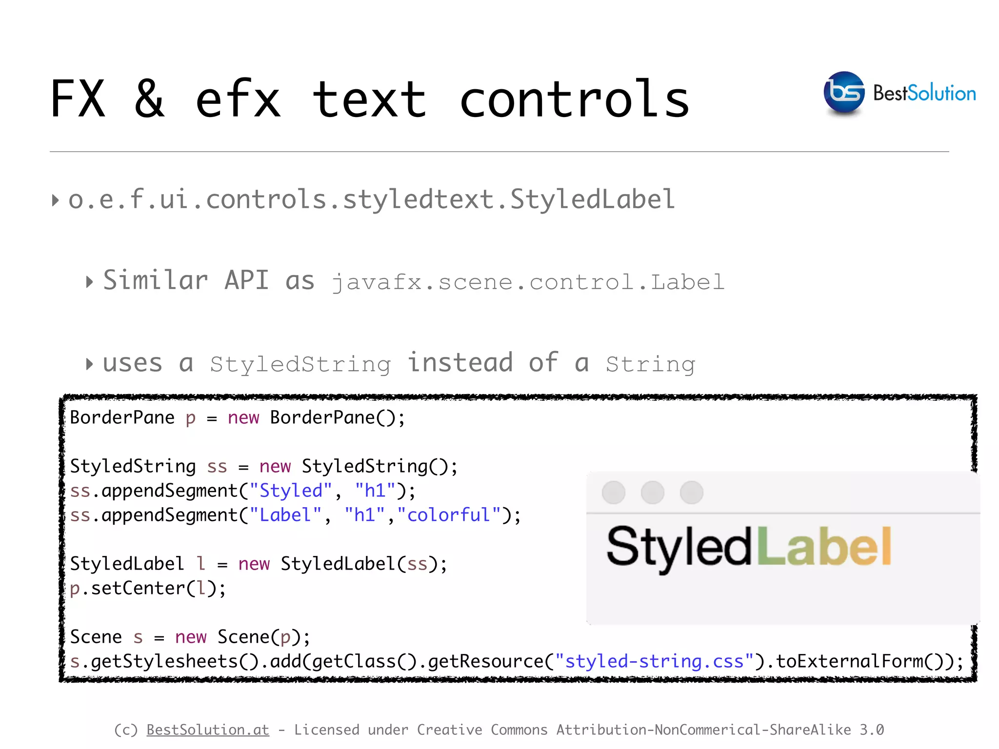Click the 'BestSolution' wordmark text
Image resolution: width=999 pixels, height=749 pixels.
pos(924,93)
